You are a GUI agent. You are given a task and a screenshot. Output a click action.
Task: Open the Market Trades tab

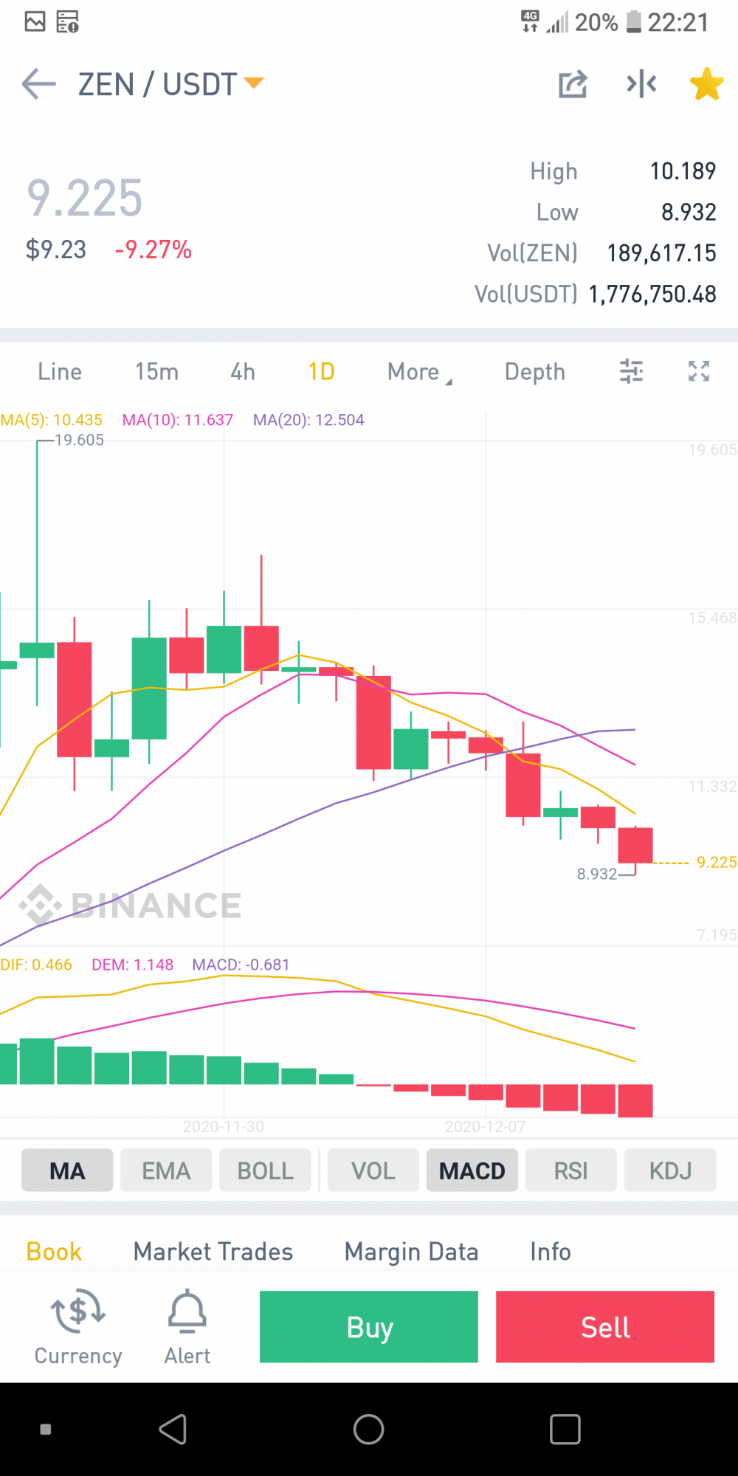[213, 1252]
